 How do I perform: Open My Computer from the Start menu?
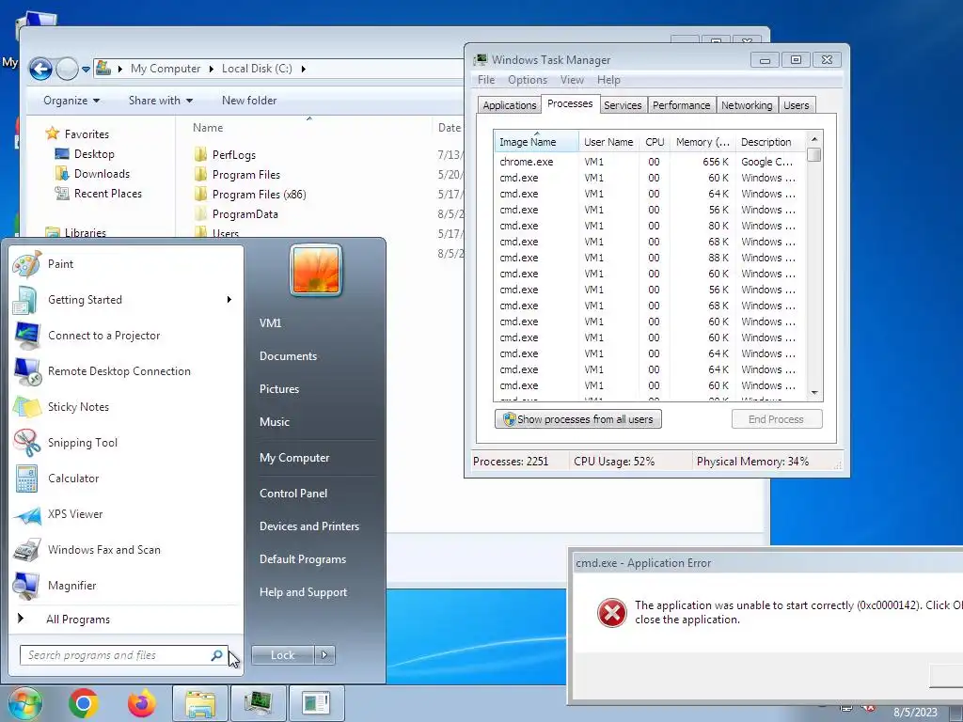(294, 458)
